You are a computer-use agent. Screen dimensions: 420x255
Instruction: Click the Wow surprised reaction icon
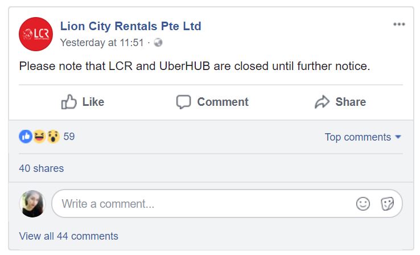point(53,137)
